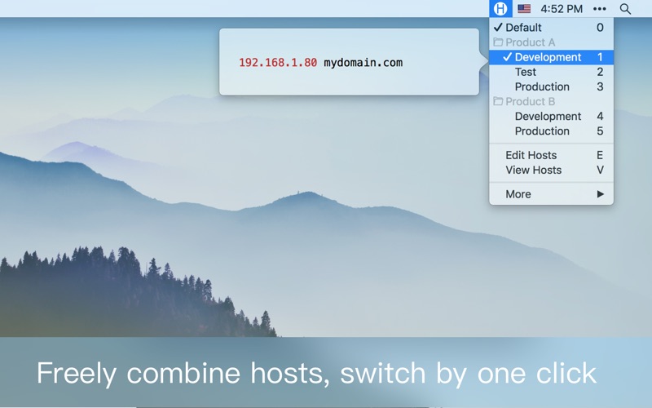This screenshot has height=408, width=652.
Task: Expand the More submenu
Action: coord(518,194)
